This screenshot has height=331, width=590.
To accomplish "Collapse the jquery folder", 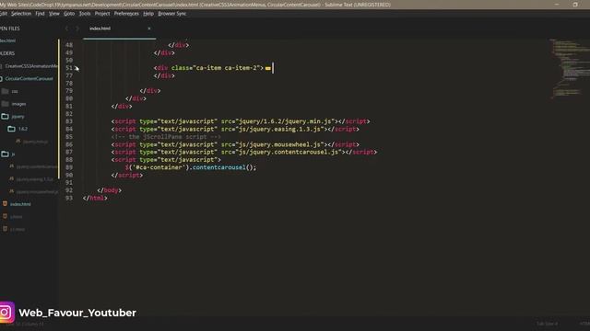I will [x=18, y=117].
